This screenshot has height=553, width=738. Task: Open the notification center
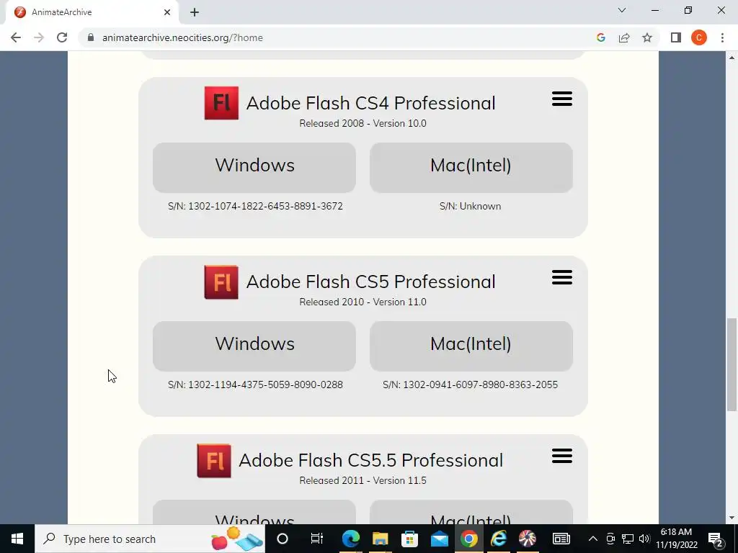coord(716,539)
